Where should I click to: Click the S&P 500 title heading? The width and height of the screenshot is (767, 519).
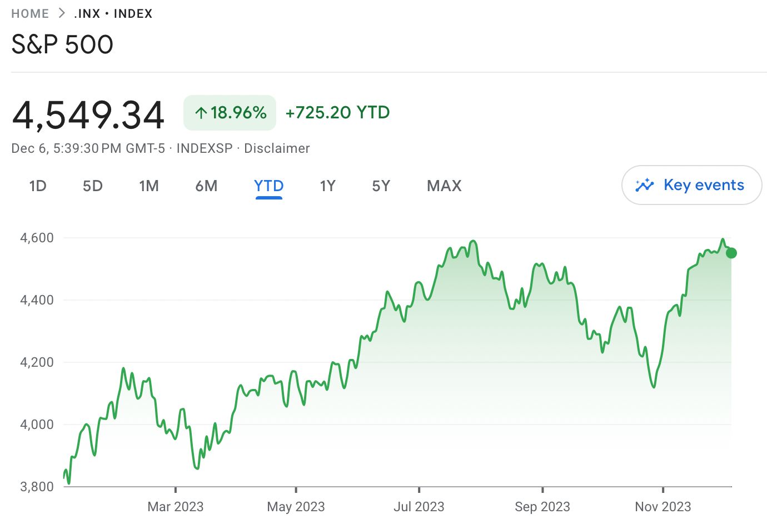coord(62,44)
